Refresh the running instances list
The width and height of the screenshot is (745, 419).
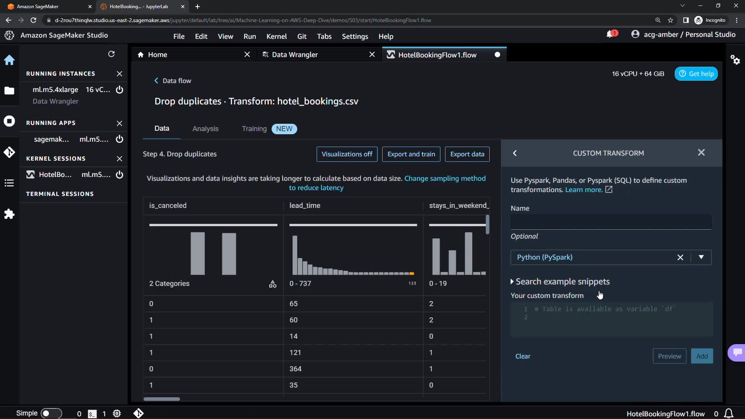[x=111, y=54]
